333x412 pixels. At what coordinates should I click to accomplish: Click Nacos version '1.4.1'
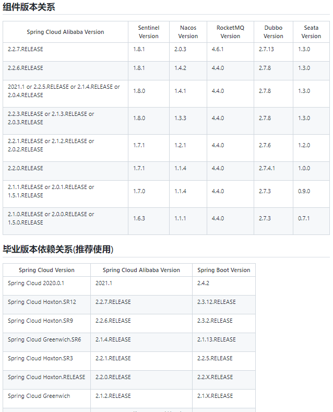(x=180, y=91)
